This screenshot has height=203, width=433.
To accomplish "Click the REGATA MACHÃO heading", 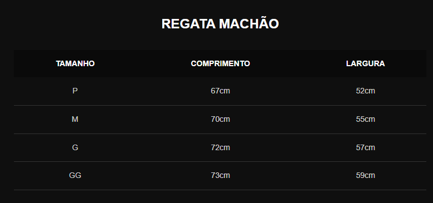I will 220,24.
